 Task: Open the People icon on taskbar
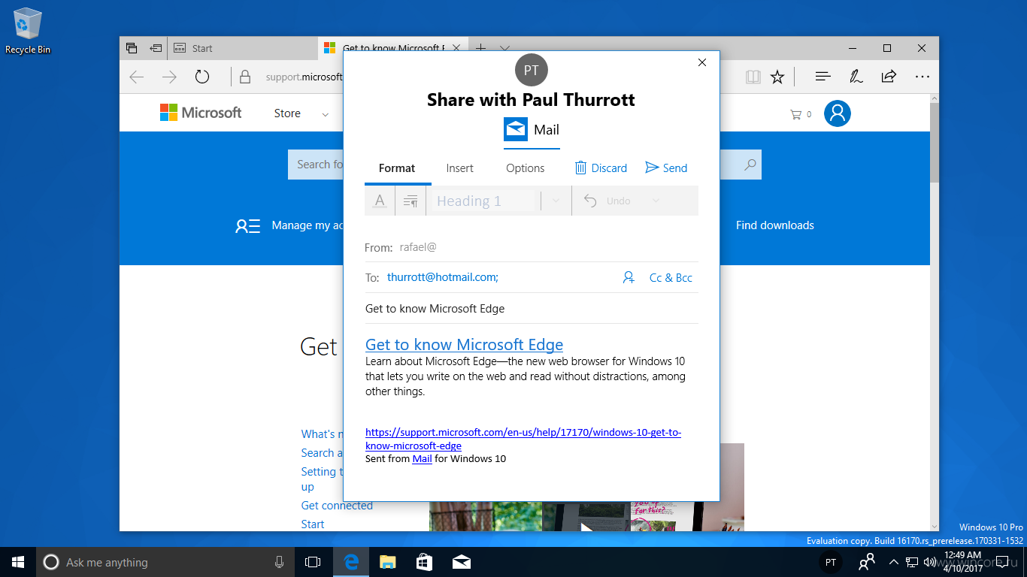867,562
